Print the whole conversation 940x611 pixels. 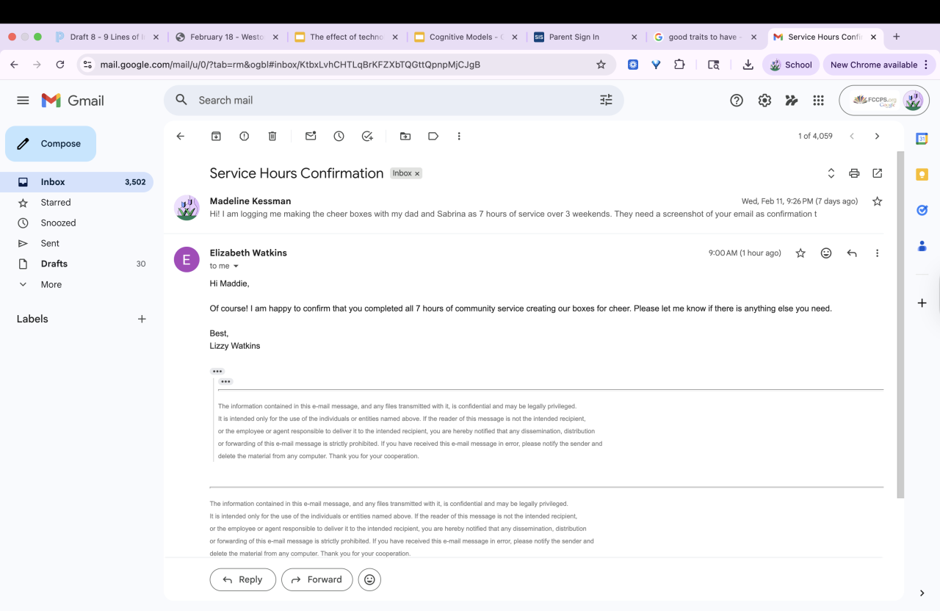pyautogui.click(x=854, y=173)
